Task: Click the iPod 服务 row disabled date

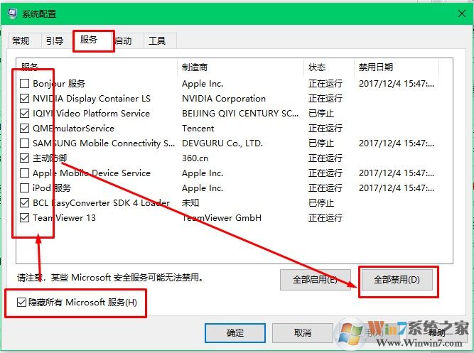Action: coord(397,188)
